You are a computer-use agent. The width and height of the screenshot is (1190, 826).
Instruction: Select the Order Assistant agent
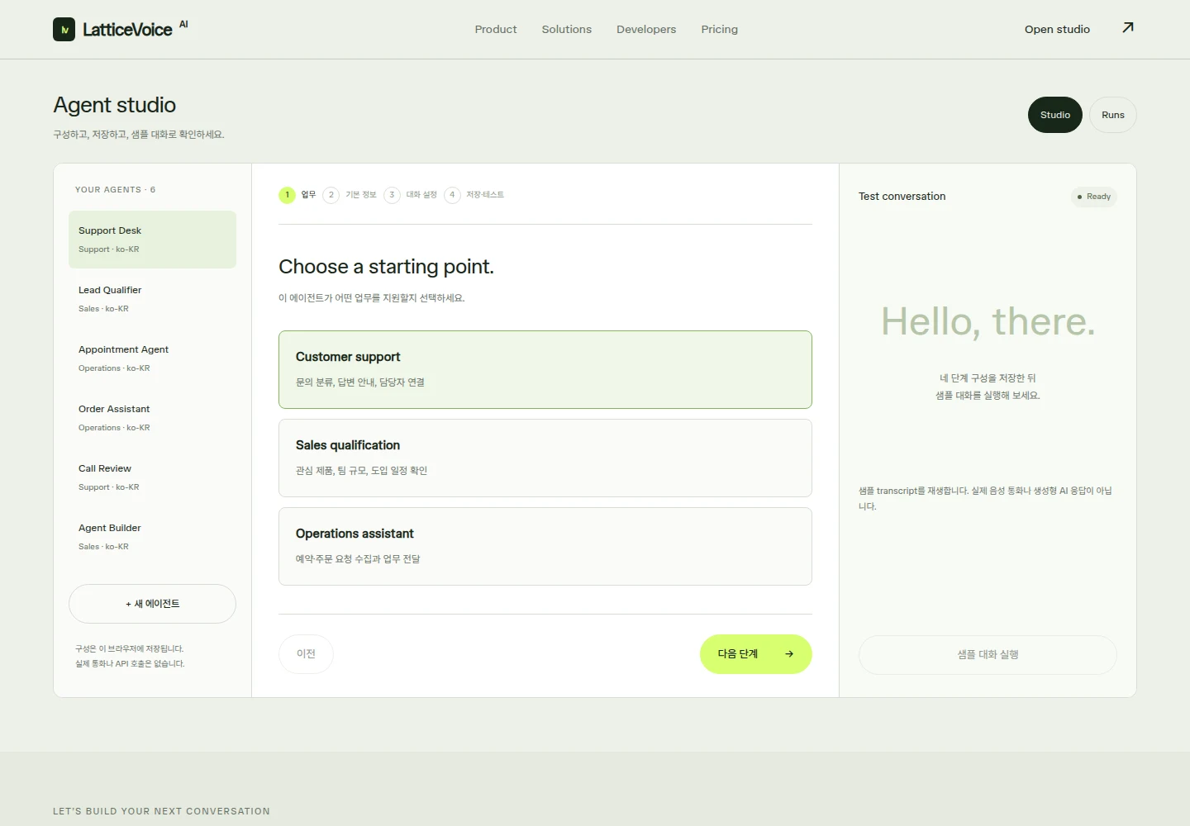152,418
